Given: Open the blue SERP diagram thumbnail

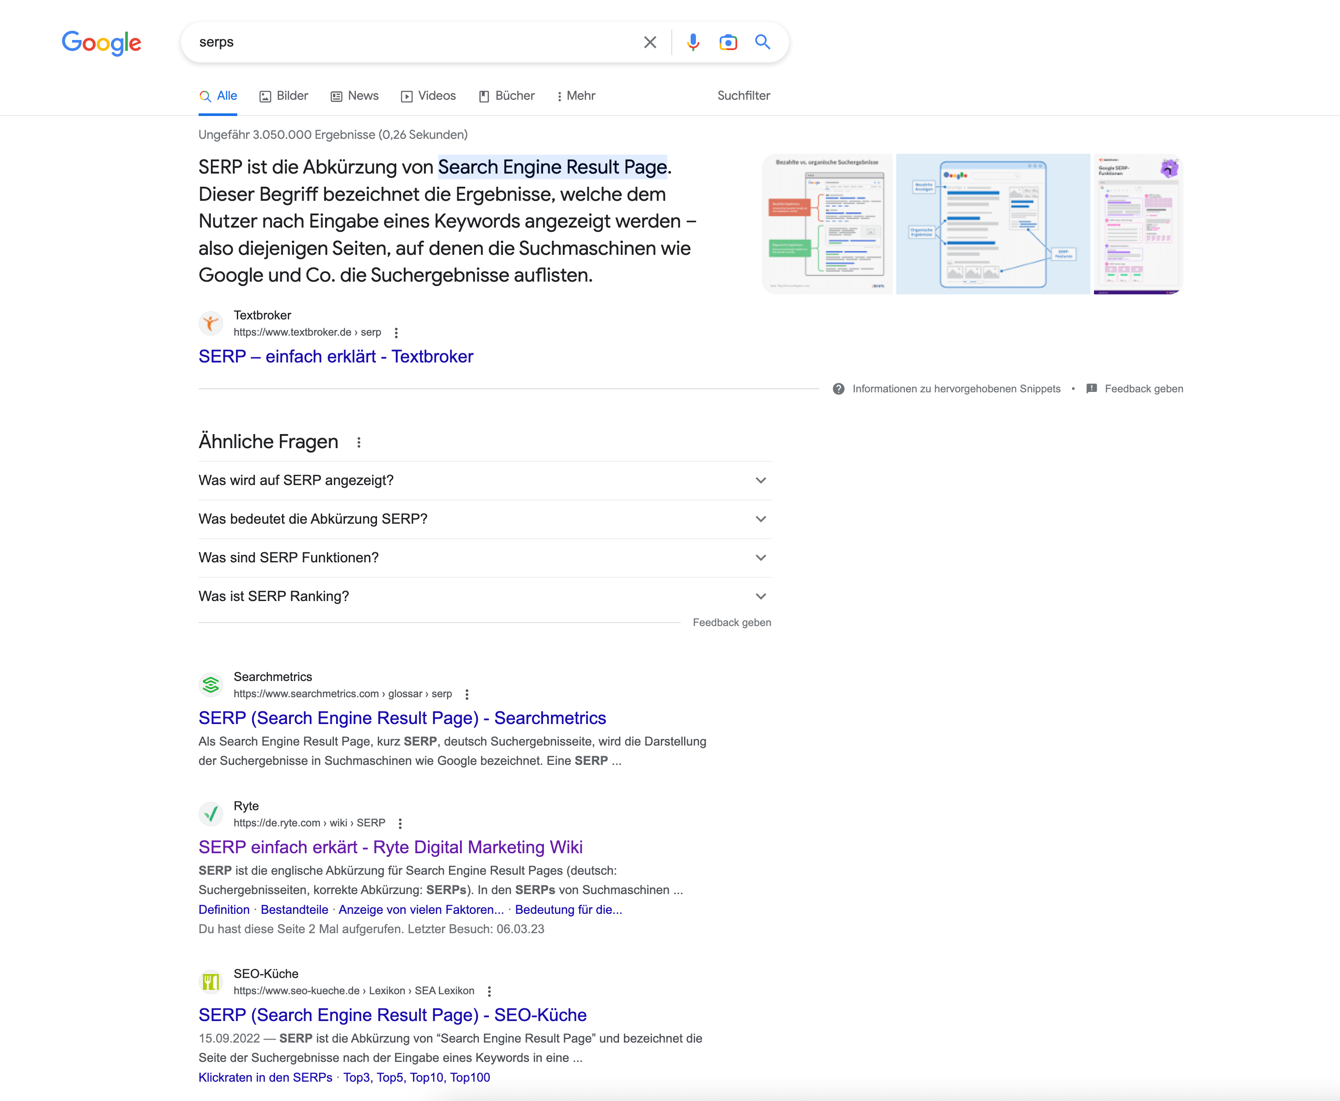Looking at the screenshot, I should (x=993, y=224).
